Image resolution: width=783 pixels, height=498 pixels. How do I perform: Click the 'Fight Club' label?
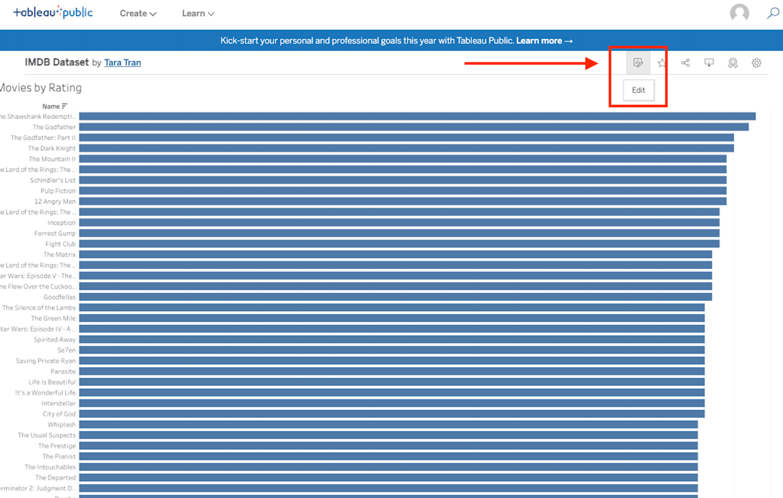tap(60, 244)
